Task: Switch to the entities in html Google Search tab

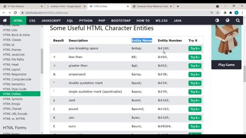Action: pyautogui.click(x=66, y=7)
